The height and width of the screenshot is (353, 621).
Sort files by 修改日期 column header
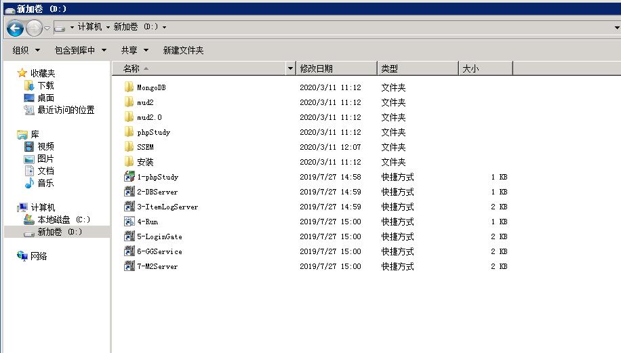[x=336, y=68]
